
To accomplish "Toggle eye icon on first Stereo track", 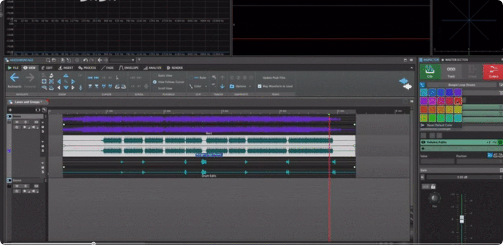I will pos(36,122).
